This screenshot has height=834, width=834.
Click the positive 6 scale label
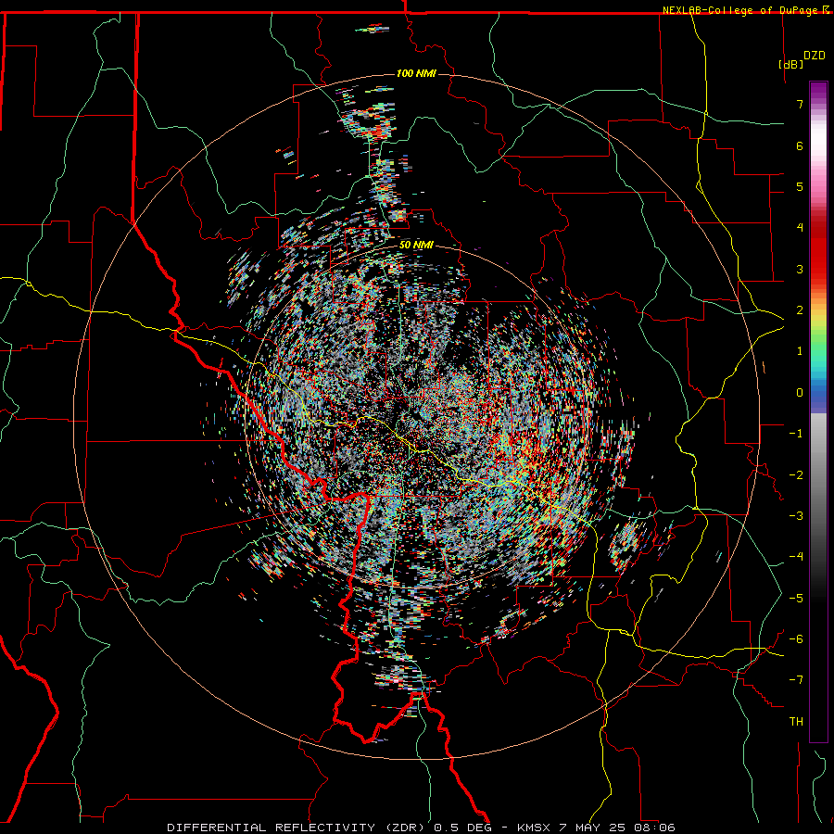[x=800, y=145]
